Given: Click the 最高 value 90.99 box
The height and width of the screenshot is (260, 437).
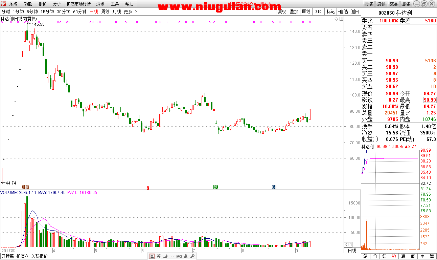Looking at the screenshot, I should (430, 100).
